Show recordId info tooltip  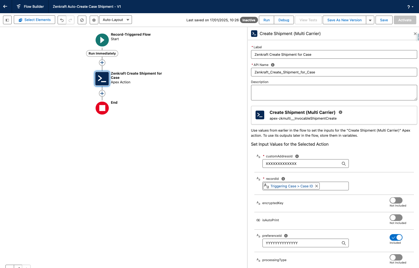pos(283,179)
